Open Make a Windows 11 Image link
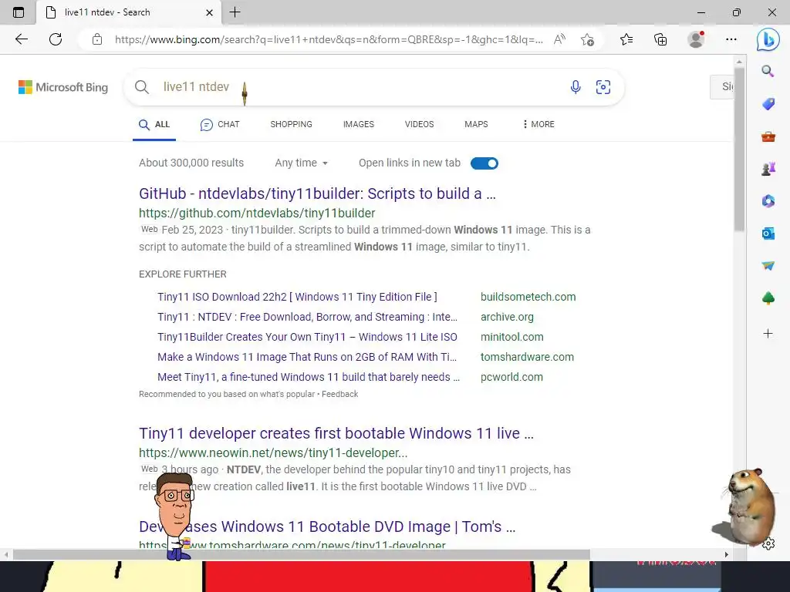Viewport: 790px width, 592px height. pyautogui.click(x=307, y=357)
